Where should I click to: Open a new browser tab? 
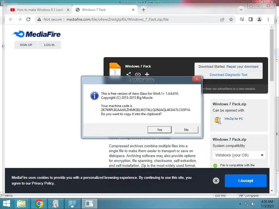tap(144, 10)
